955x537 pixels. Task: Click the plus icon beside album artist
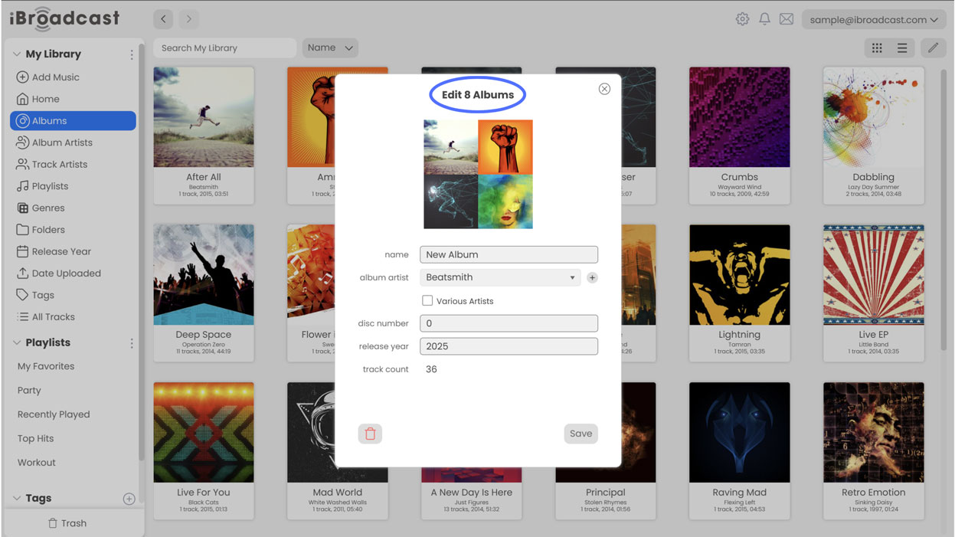[592, 278]
